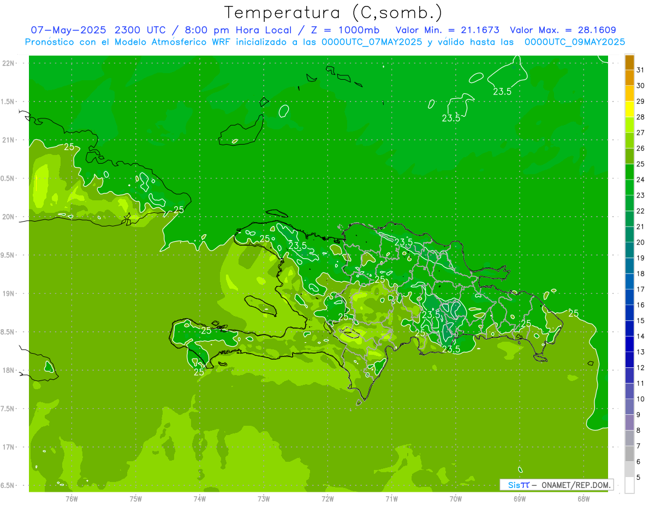
Task: Click the "20N" latitude axis label
Action: pos(9,217)
